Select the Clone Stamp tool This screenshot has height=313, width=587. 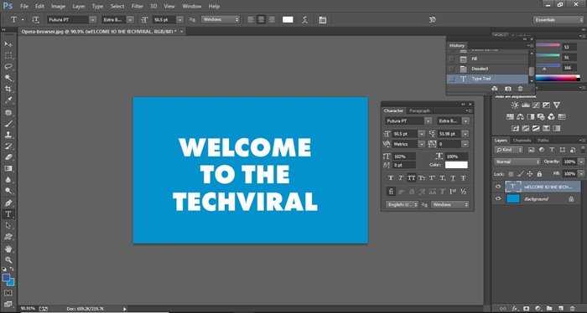(x=8, y=135)
